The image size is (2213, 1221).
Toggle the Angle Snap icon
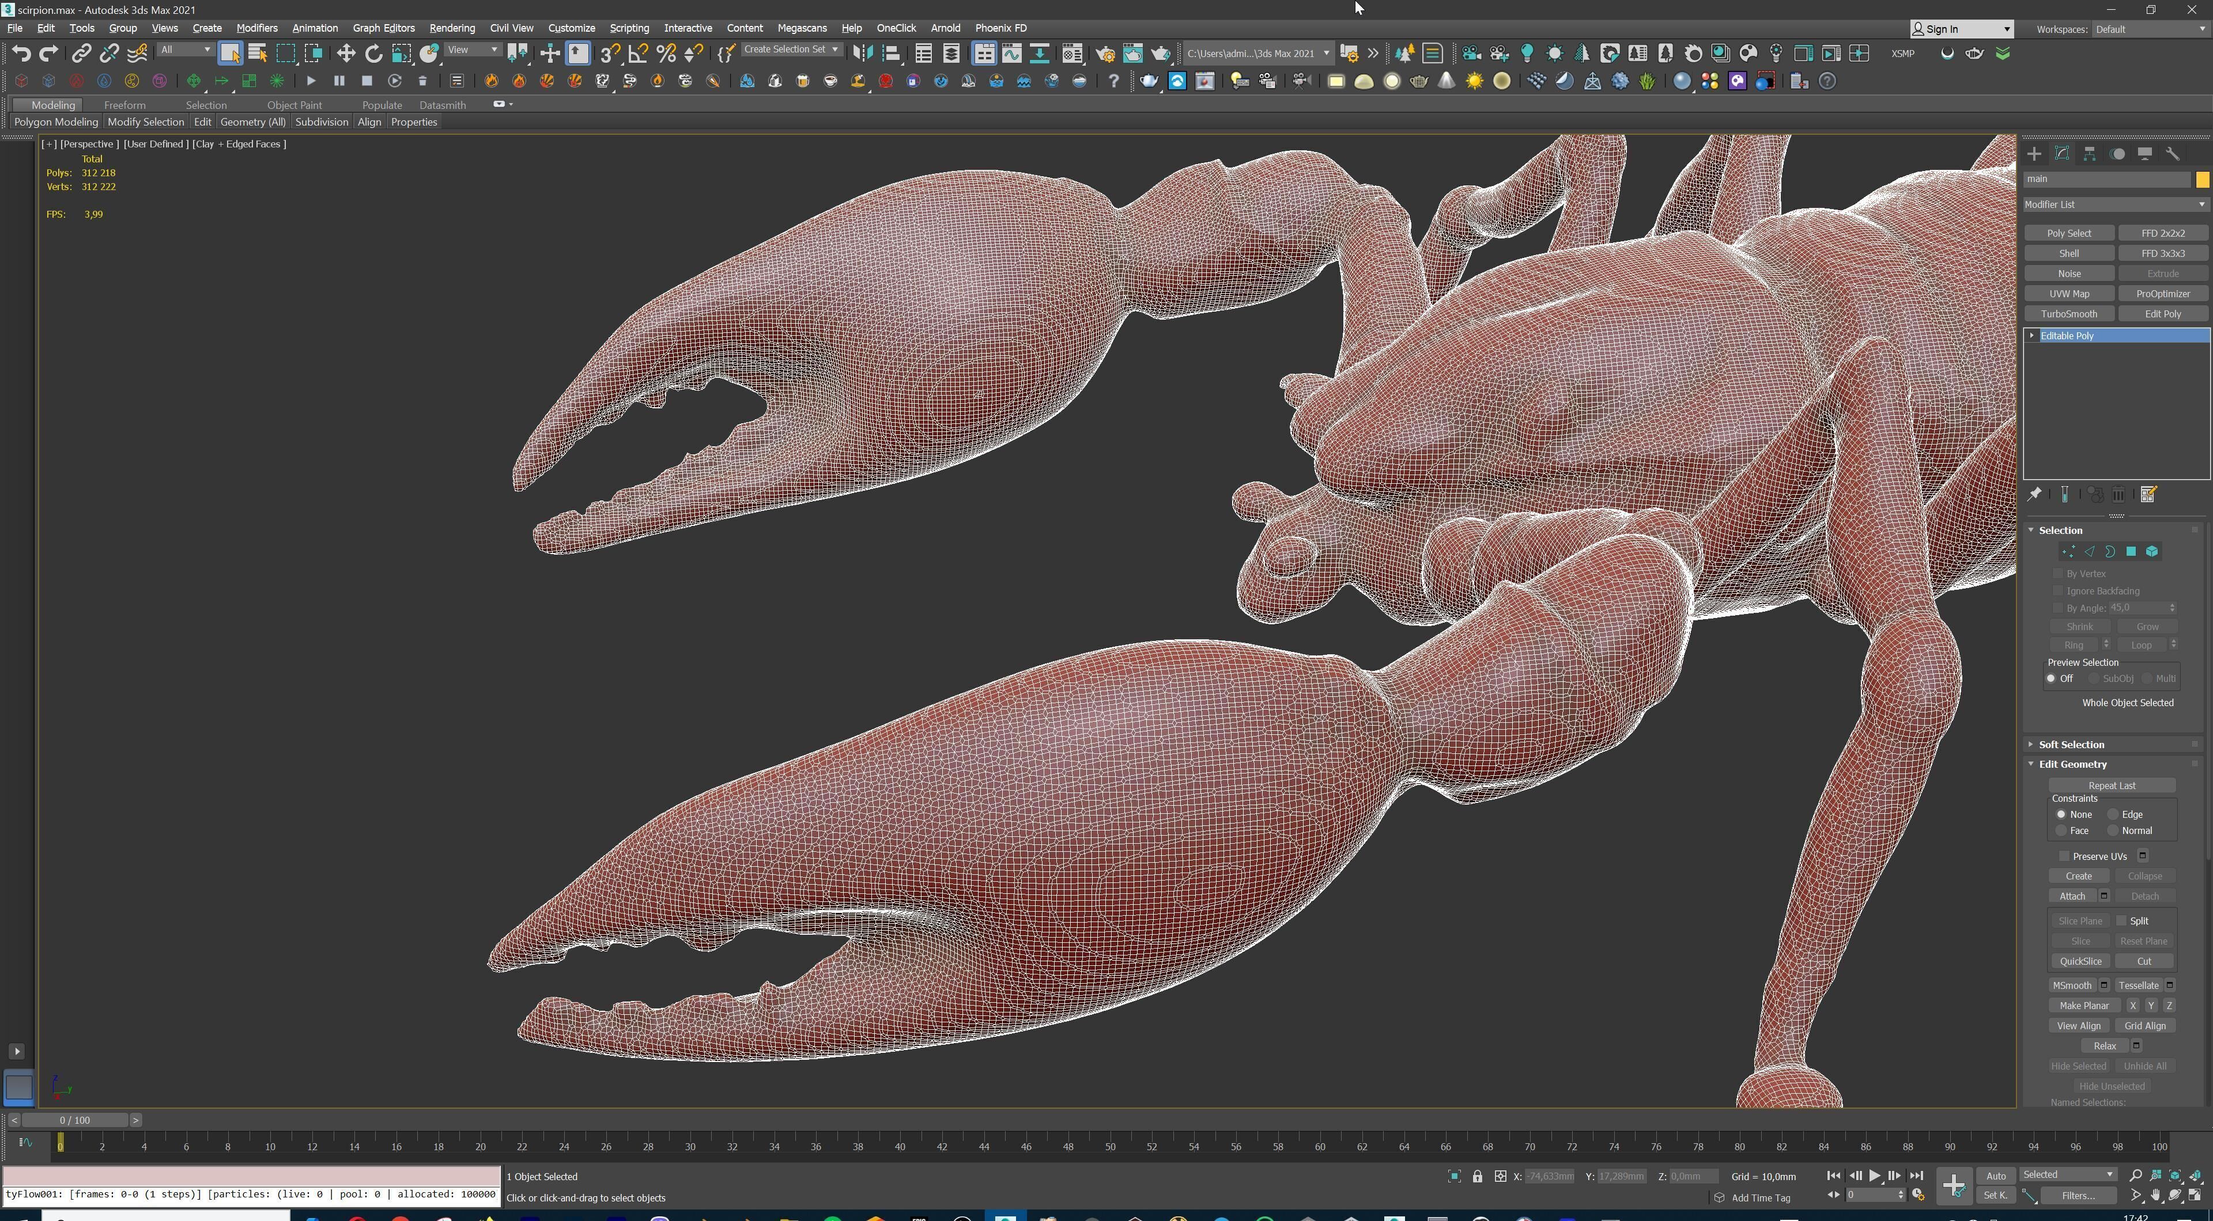639,53
